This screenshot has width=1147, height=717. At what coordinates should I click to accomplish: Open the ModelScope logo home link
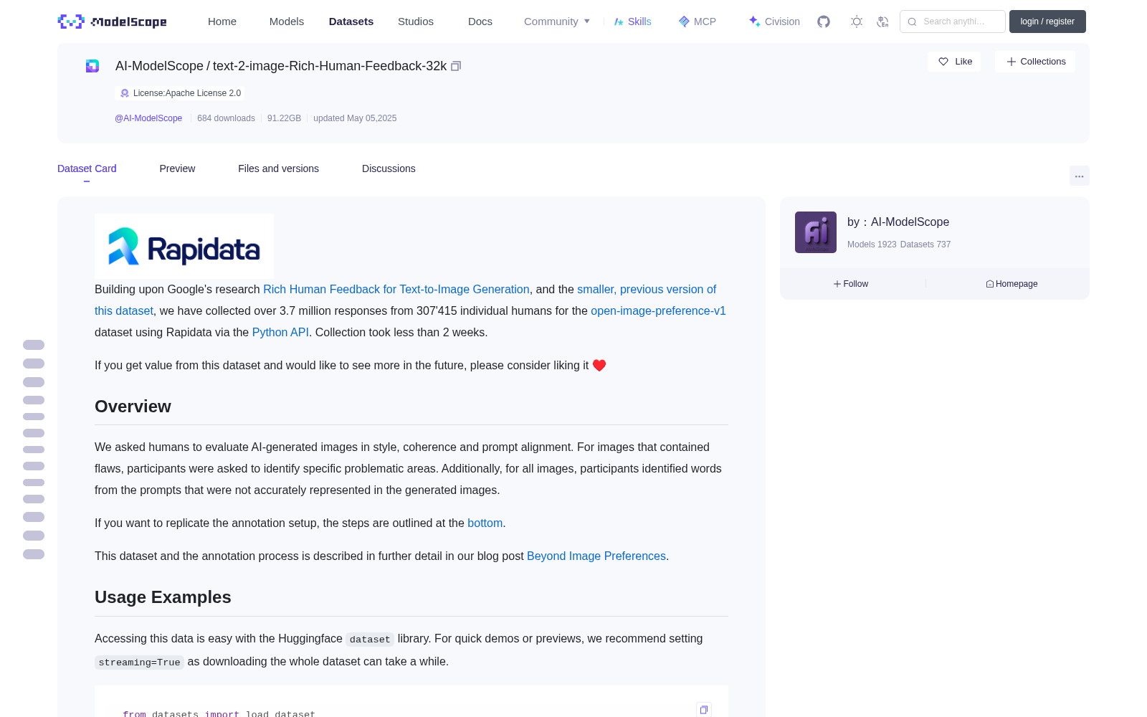(112, 22)
